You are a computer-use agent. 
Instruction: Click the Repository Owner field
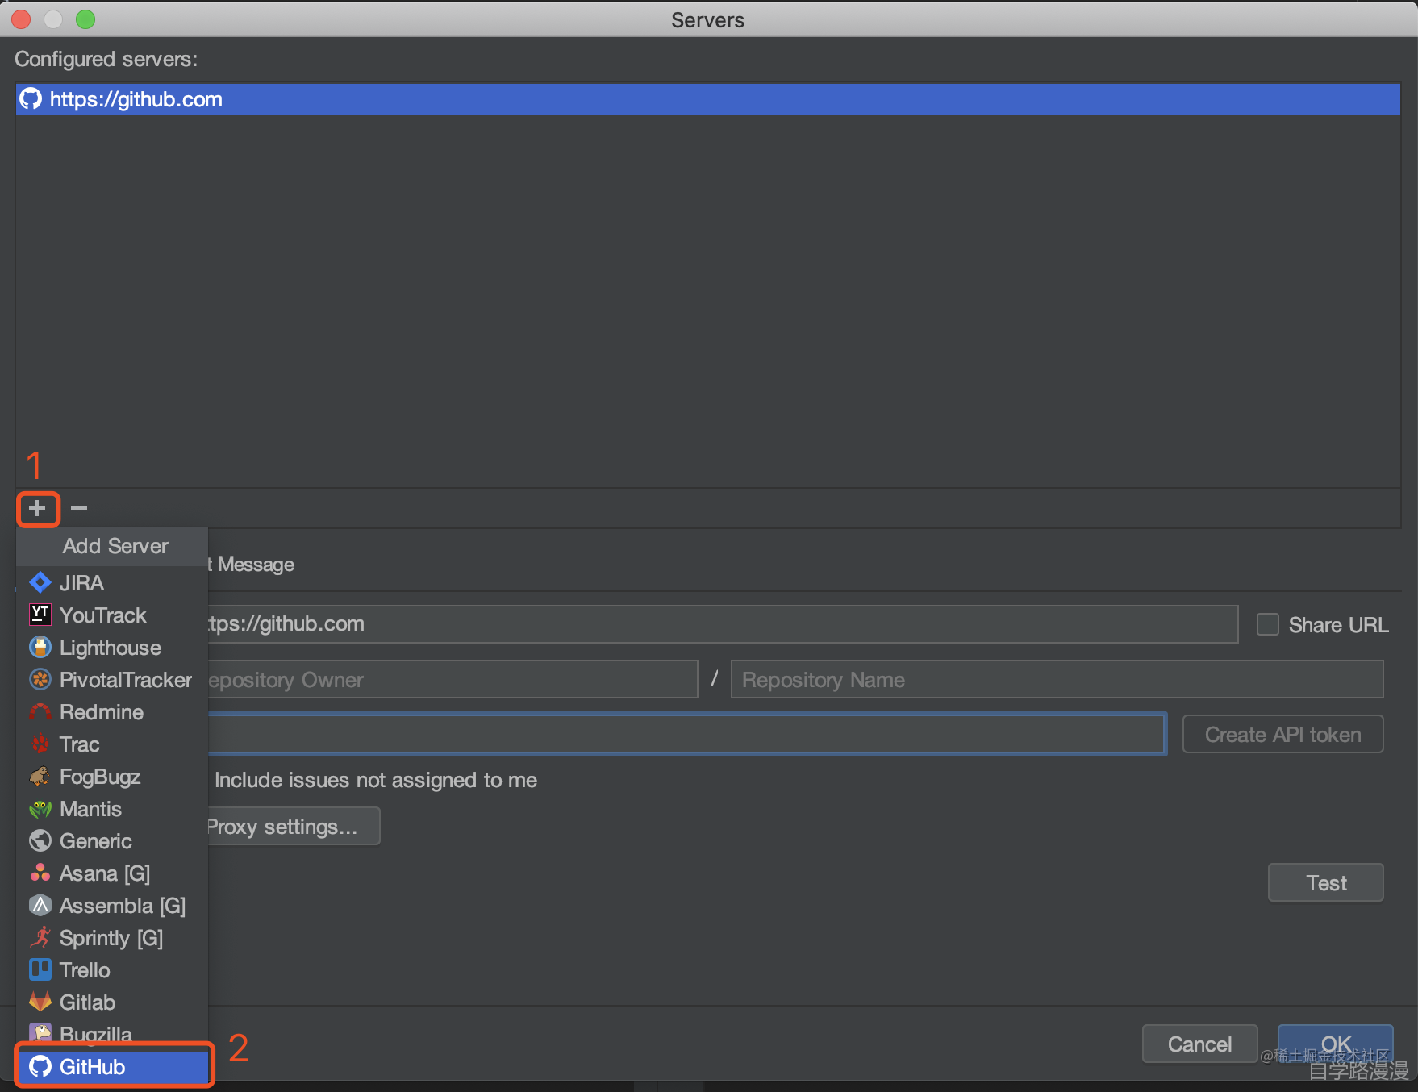(x=452, y=679)
